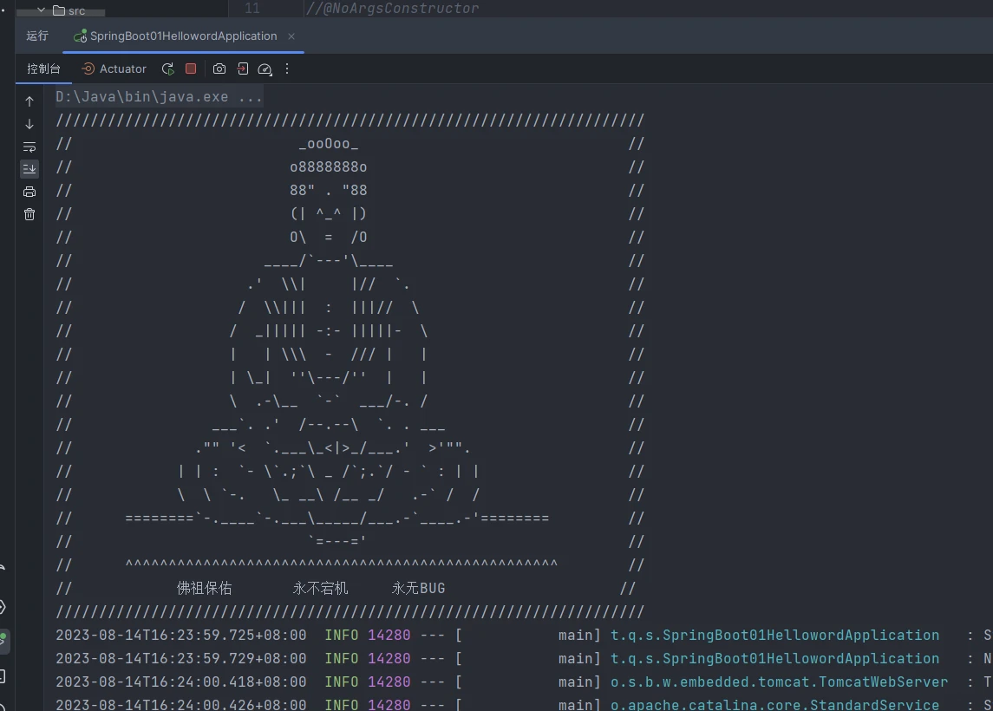Screen dimensions: 993x711
Task: Stop the running application with red square
Action: pyautogui.click(x=191, y=68)
